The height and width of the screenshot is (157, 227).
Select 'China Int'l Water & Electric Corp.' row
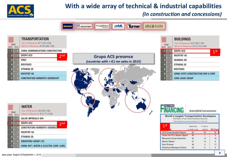coord(37,146)
